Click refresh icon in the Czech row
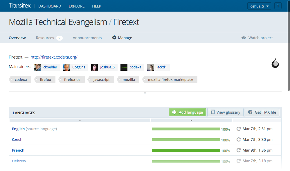The height and width of the screenshot is (171, 290). [x=239, y=139]
